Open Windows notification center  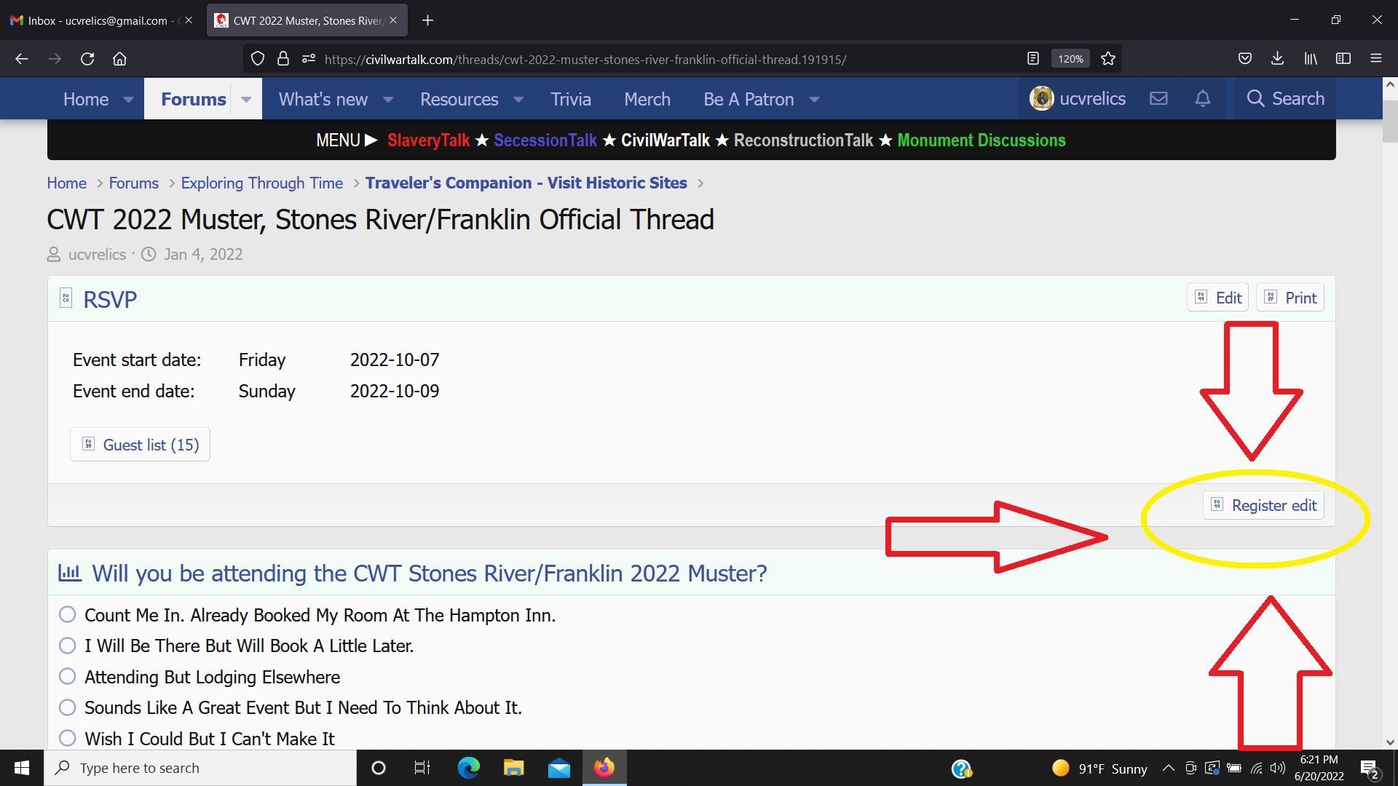1370,769
